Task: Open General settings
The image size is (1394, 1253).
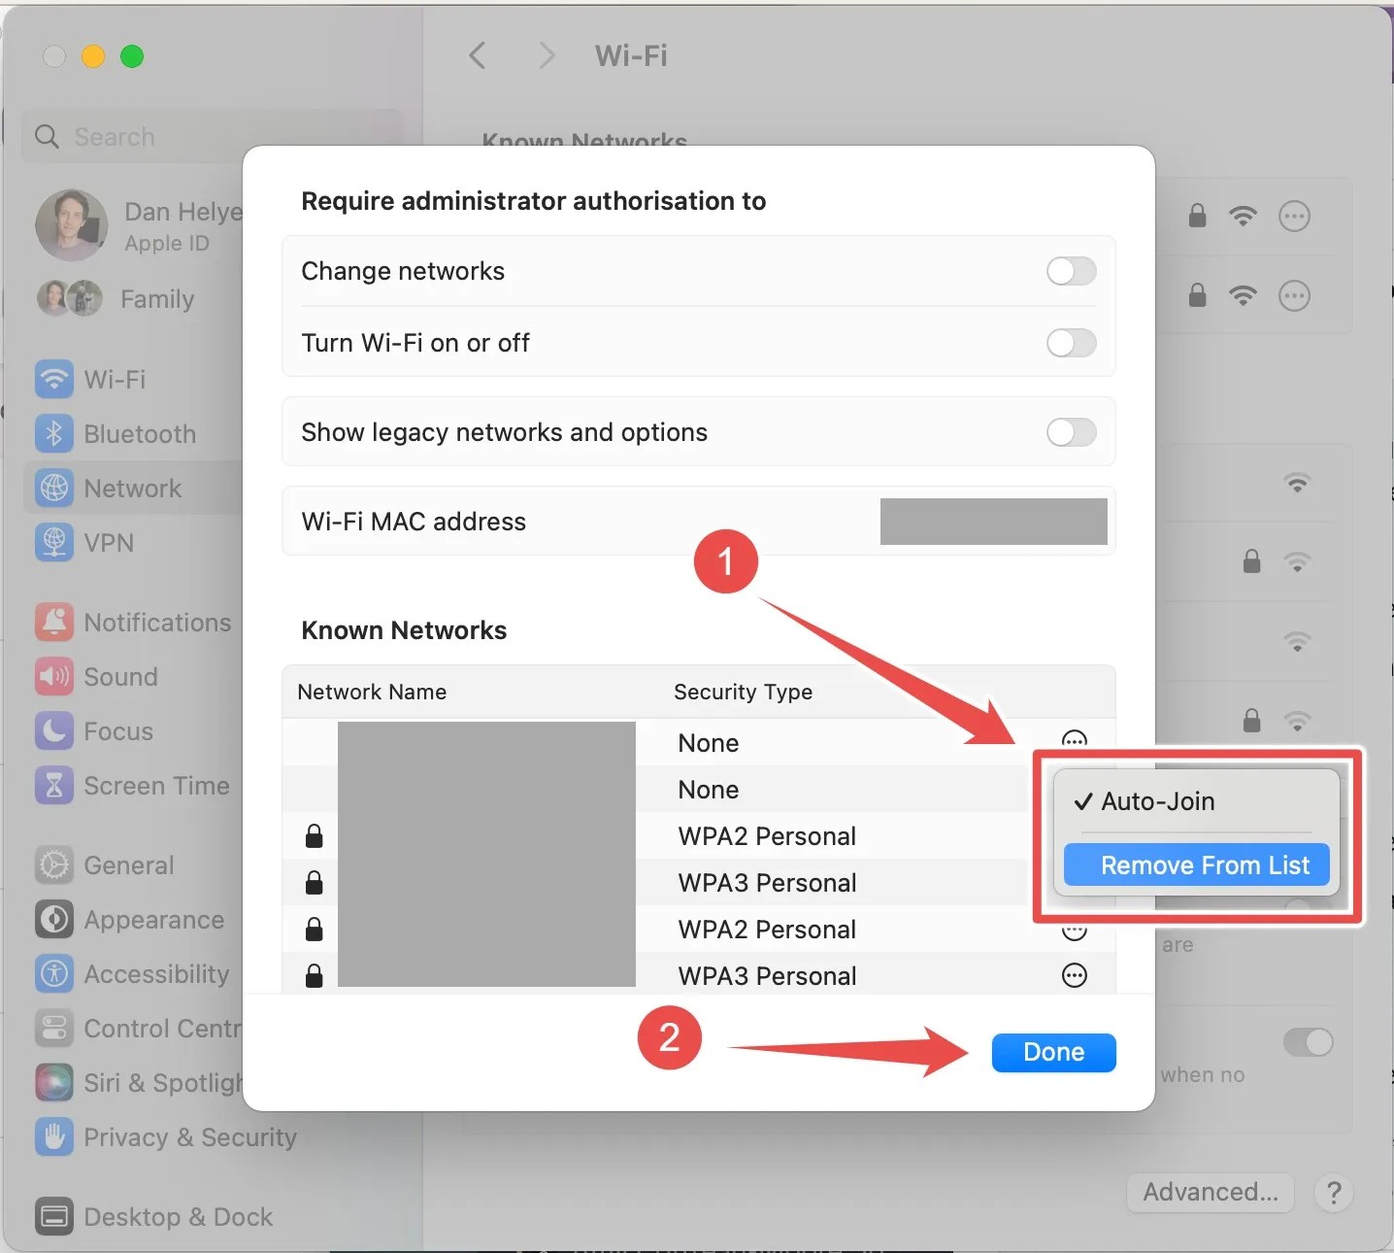Action: click(105, 864)
